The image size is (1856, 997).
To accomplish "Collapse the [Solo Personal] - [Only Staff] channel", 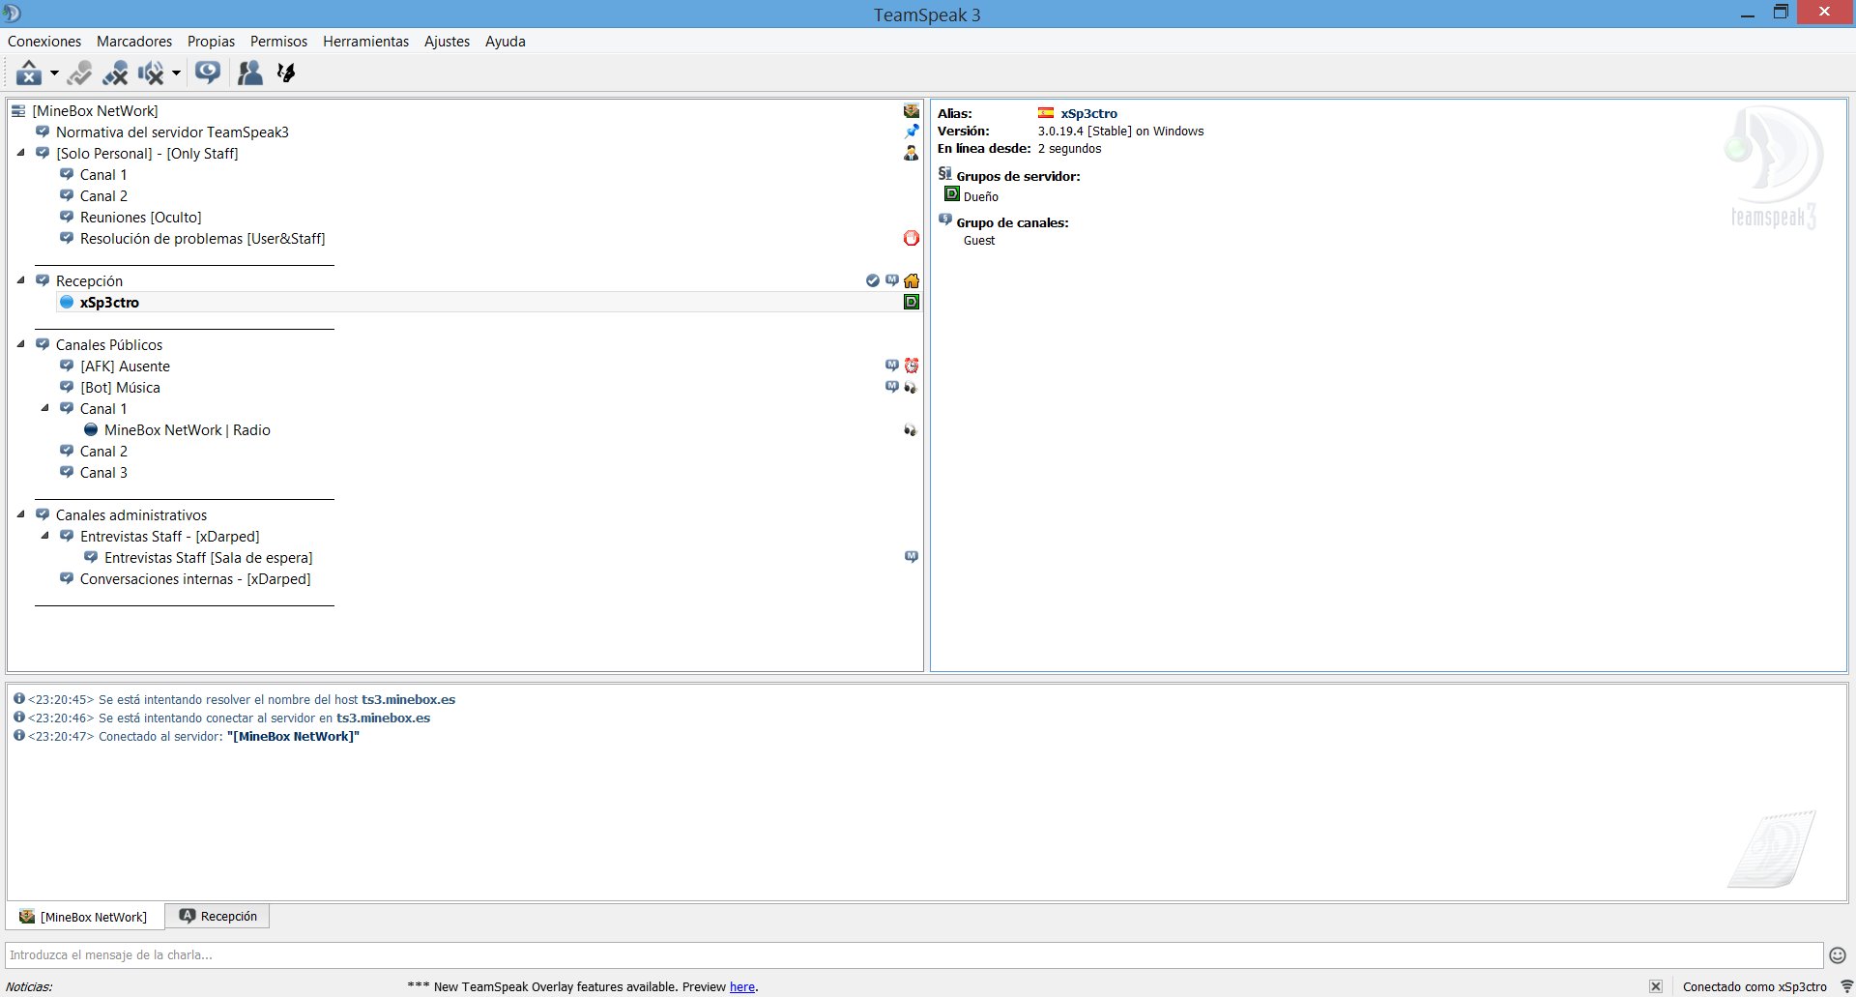I will (21, 153).
